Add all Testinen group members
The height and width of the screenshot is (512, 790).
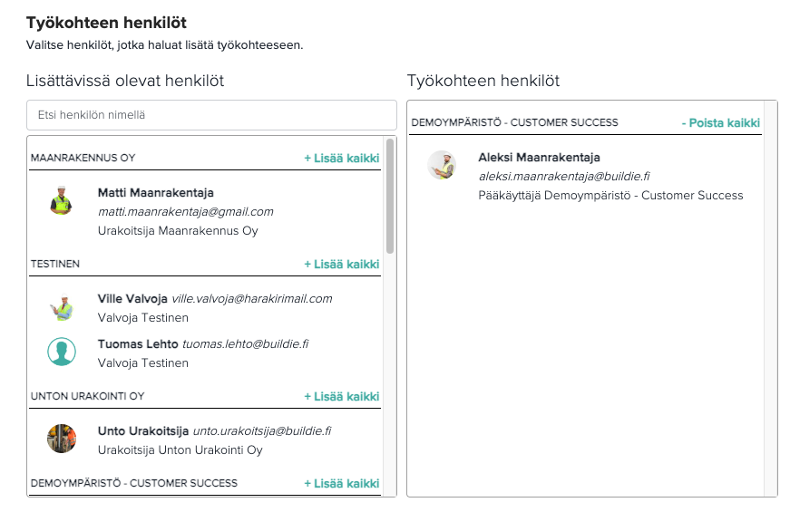point(342,265)
